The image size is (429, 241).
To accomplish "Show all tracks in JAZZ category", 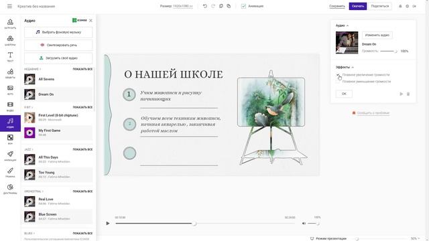I will point(82,149).
